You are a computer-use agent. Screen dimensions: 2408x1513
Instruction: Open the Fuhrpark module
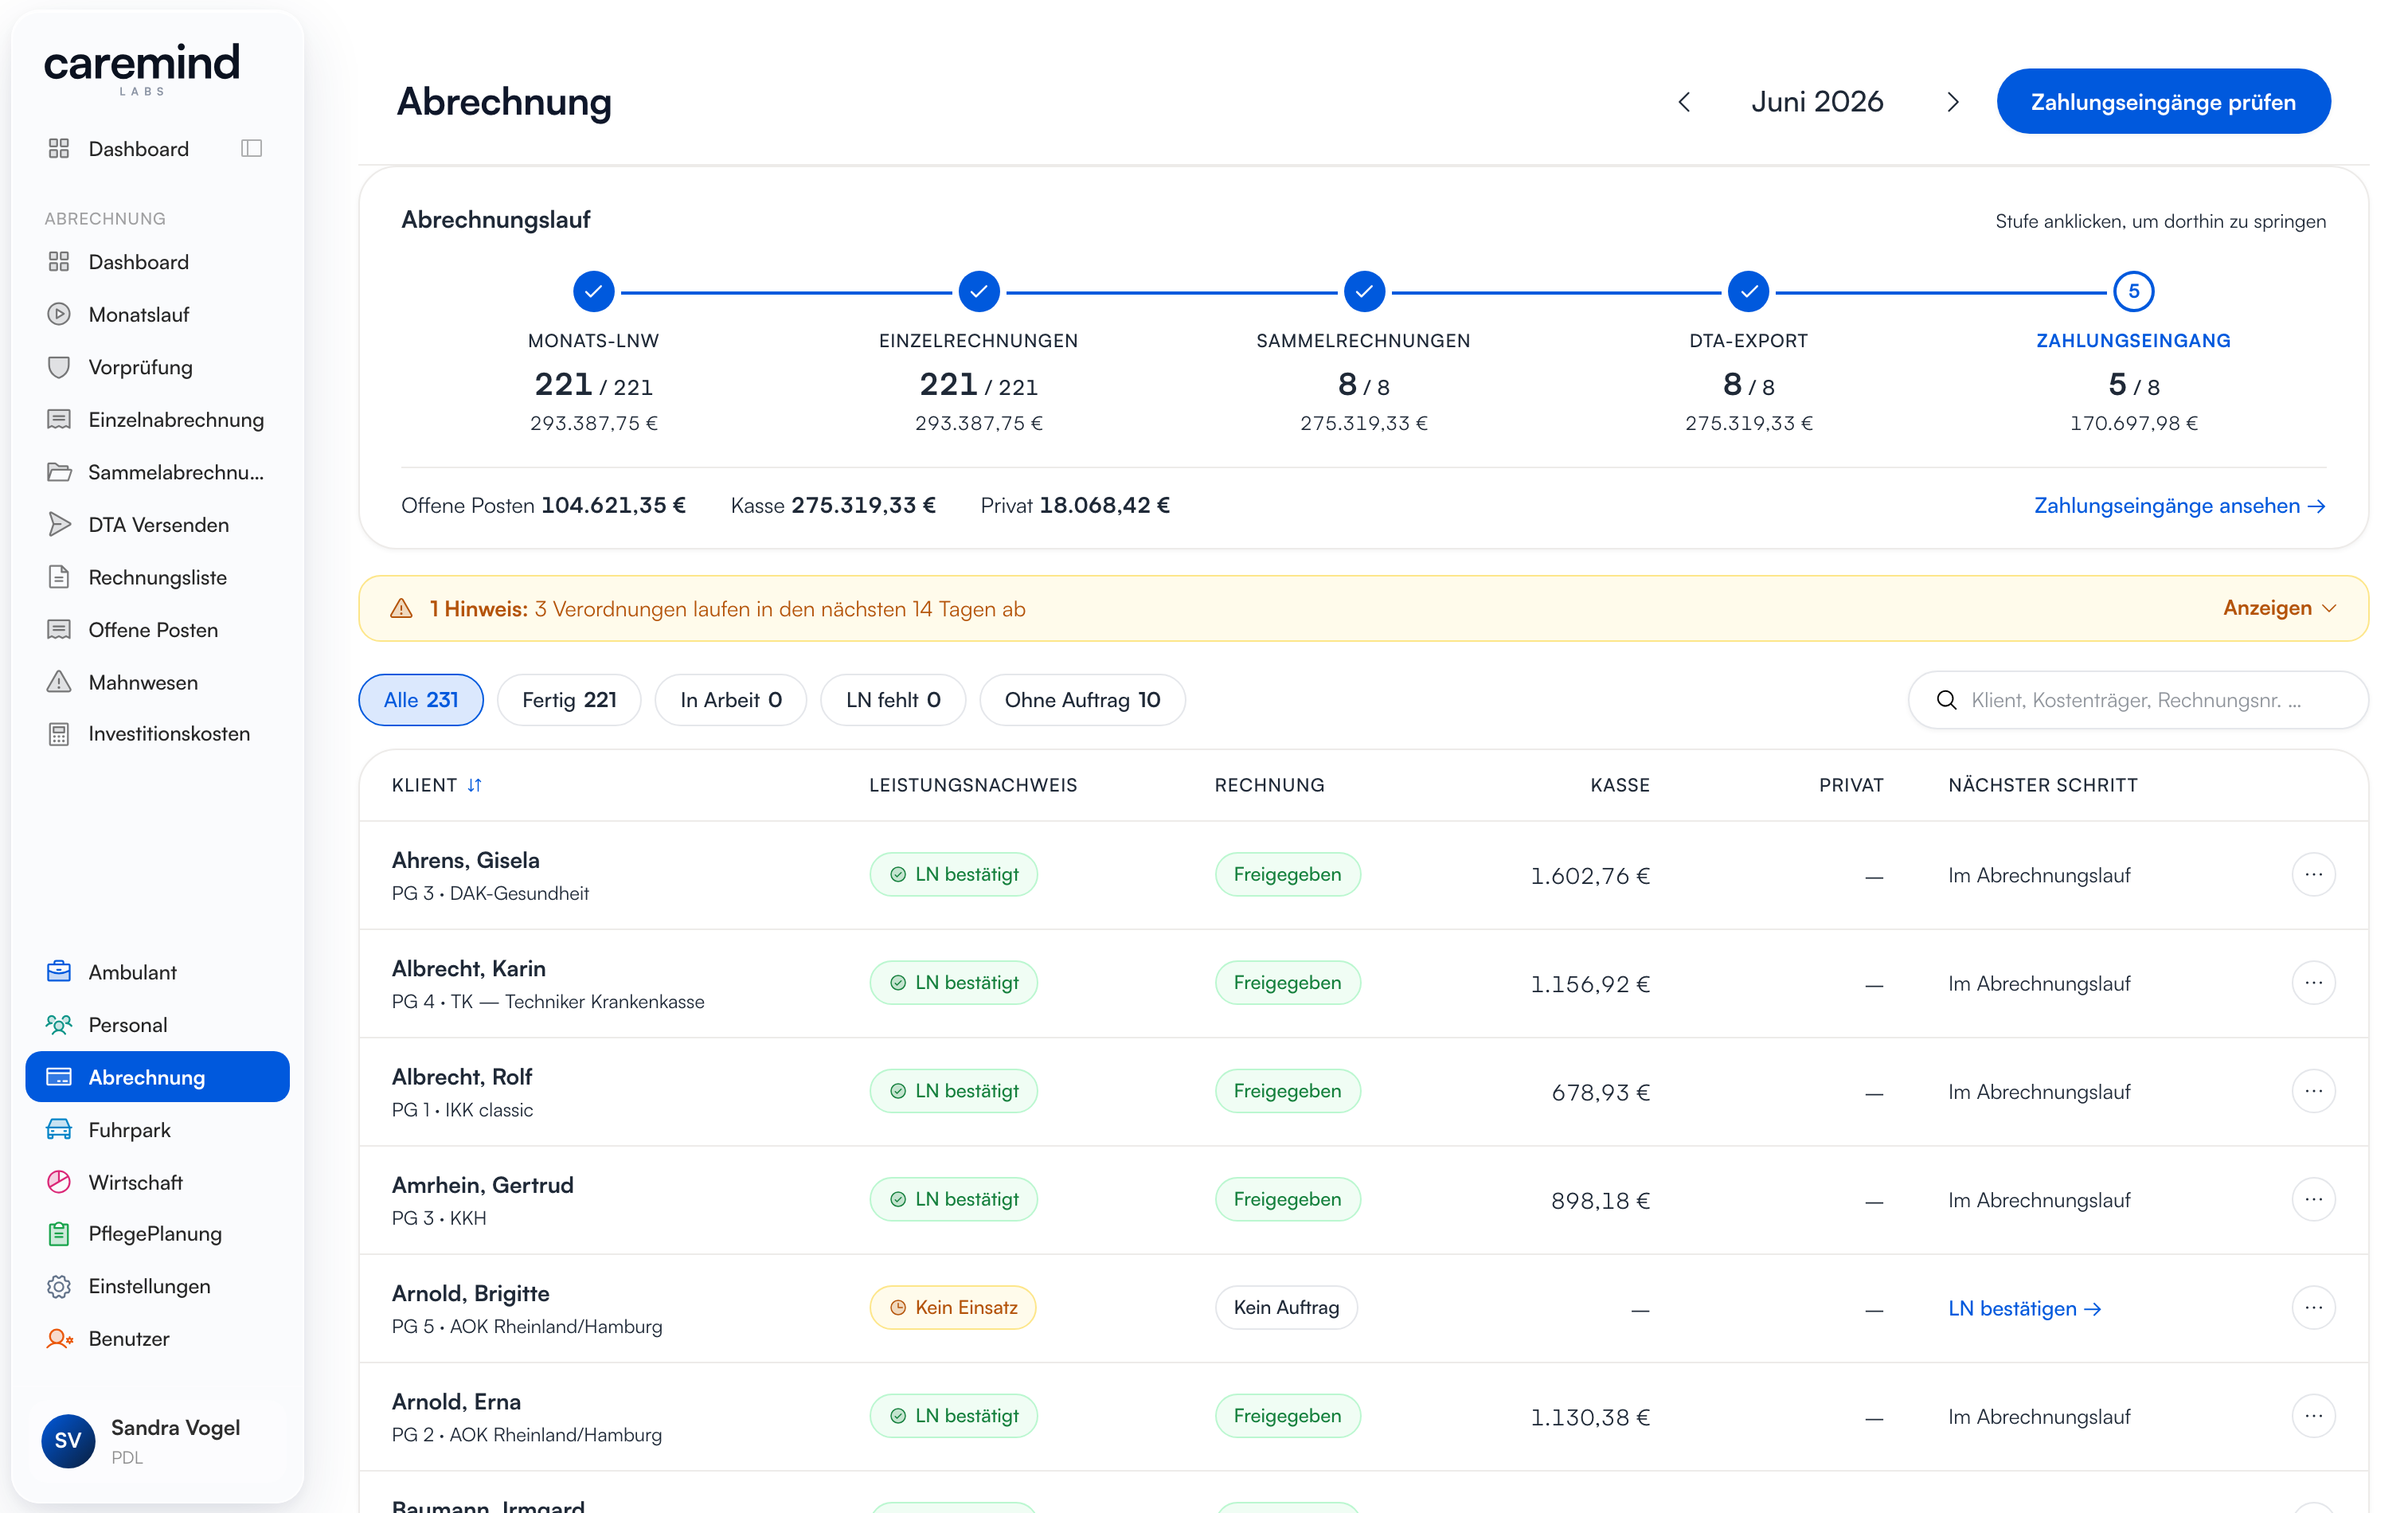tap(157, 1130)
